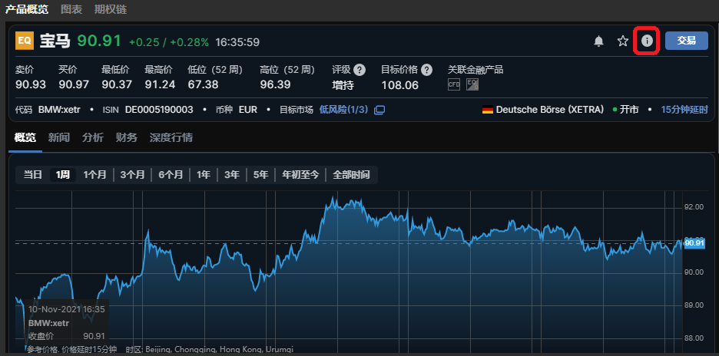Click the 10-Nov-2021 16:35 chart tooltip date

click(67, 309)
